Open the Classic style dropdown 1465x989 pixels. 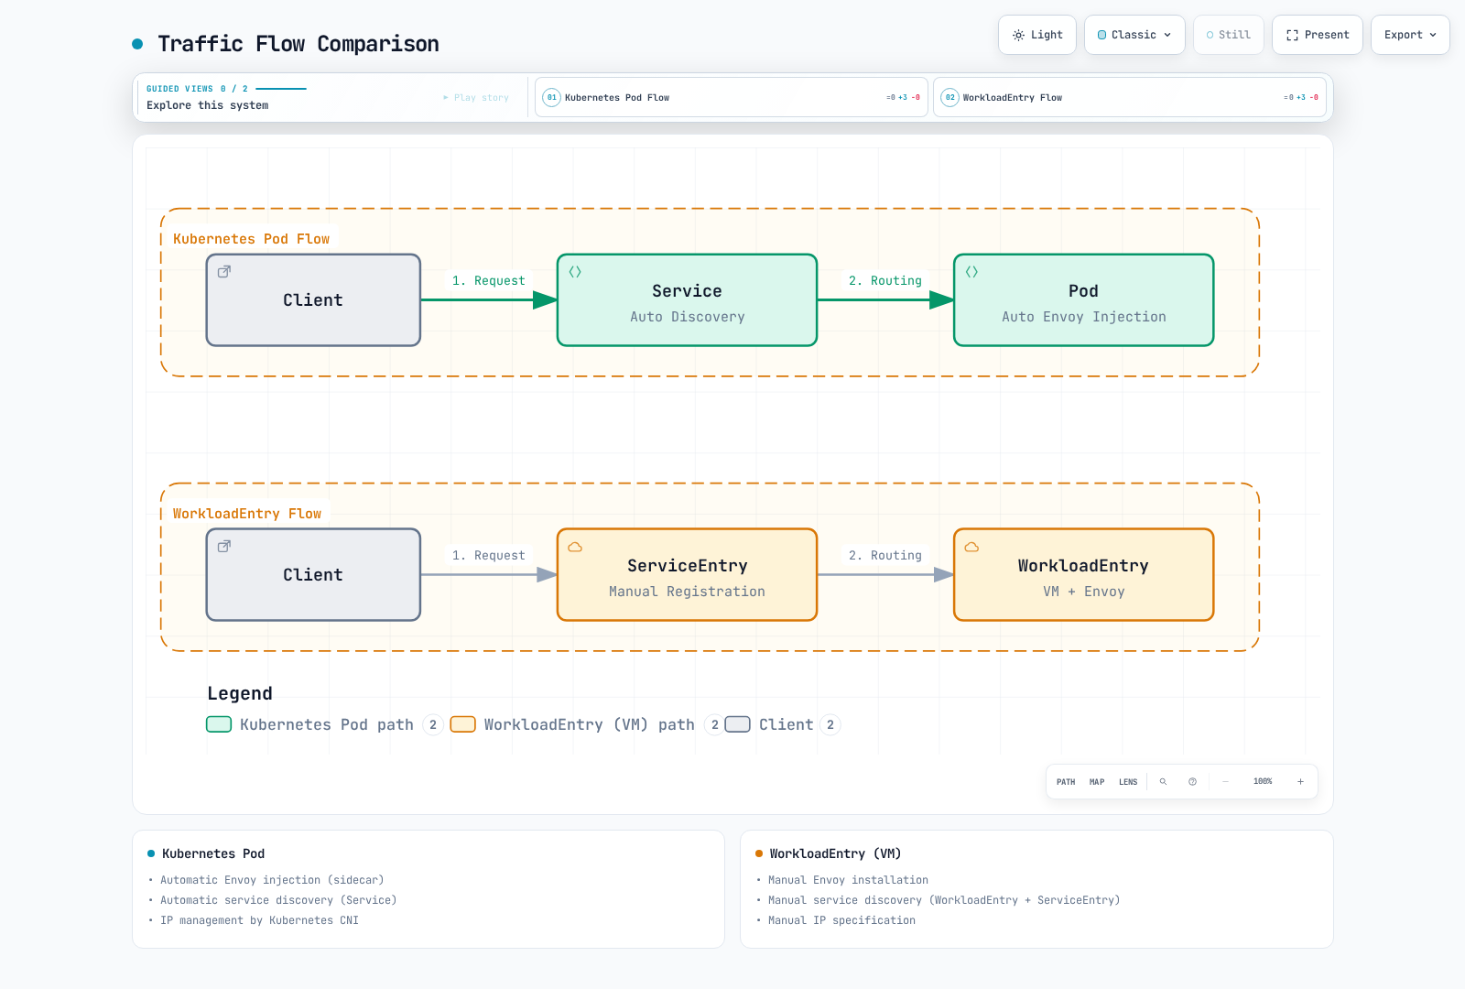1134,35
